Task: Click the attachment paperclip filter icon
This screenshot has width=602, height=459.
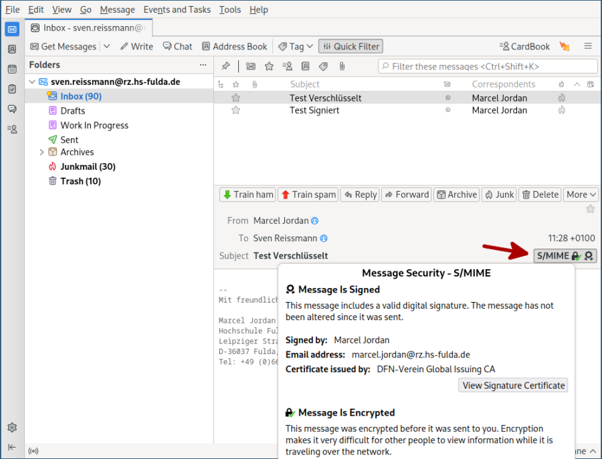Action: coord(342,65)
